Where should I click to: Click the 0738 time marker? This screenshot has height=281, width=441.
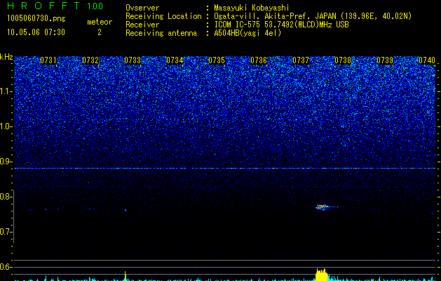click(x=343, y=60)
